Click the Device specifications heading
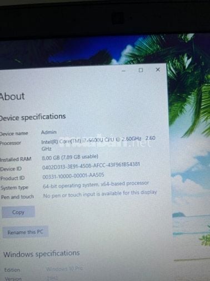 coord(33,117)
